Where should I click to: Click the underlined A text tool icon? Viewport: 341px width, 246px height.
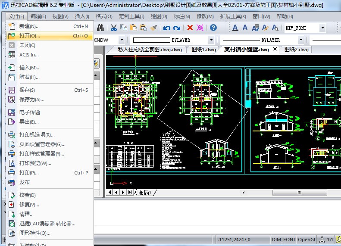pyautogui.click(x=235, y=28)
